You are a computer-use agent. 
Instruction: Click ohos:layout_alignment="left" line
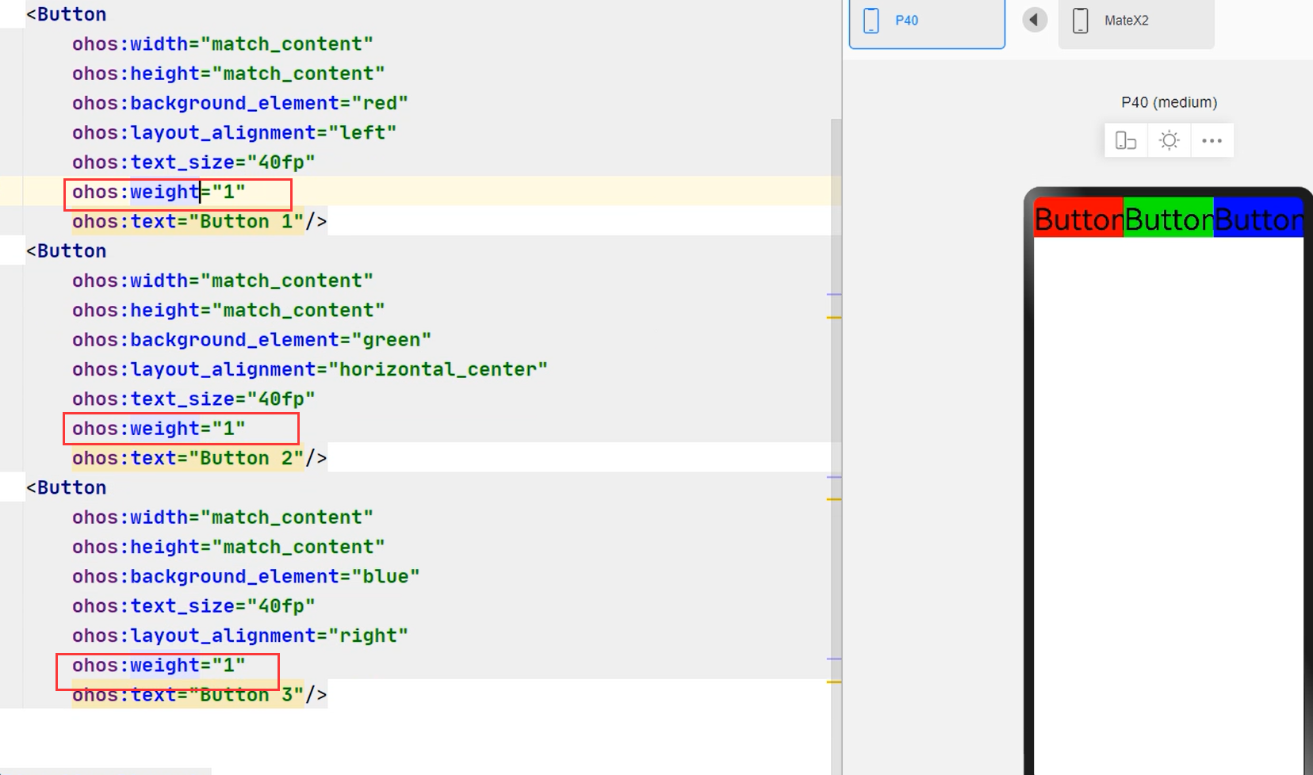tap(234, 132)
